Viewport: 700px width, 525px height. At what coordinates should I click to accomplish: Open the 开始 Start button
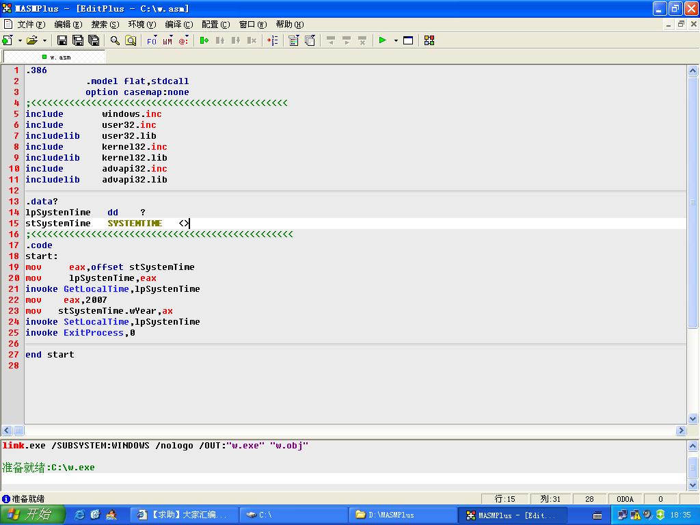click(33, 515)
